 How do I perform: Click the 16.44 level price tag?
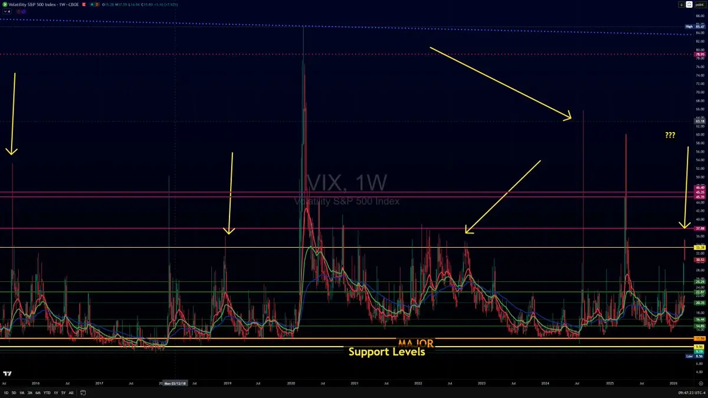click(x=700, y=319)
